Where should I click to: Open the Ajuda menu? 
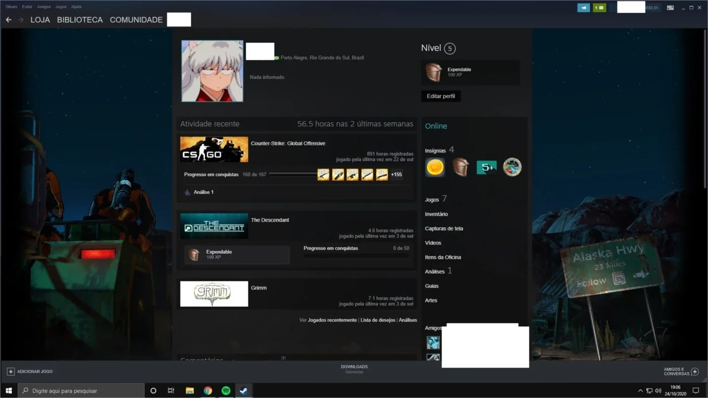(x=76, y=7)
